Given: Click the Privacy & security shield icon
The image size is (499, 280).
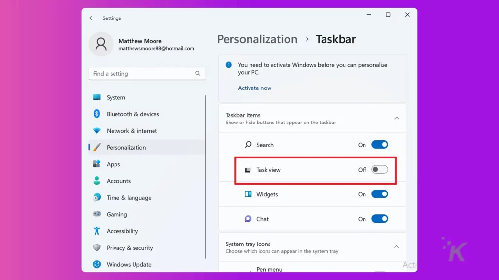Looking at the screenshot, I should 97,247.
